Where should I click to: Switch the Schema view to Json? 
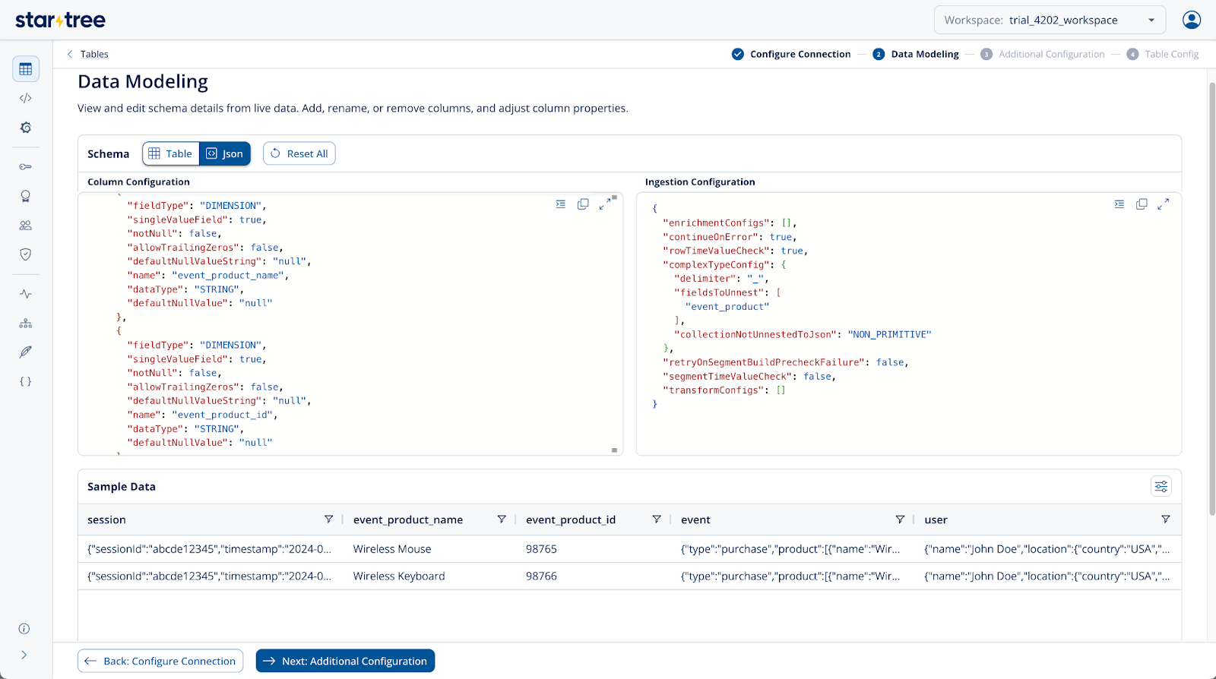tap(225, 153)
